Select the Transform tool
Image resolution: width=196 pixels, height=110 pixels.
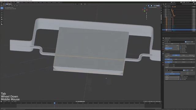tap(2, 20)
